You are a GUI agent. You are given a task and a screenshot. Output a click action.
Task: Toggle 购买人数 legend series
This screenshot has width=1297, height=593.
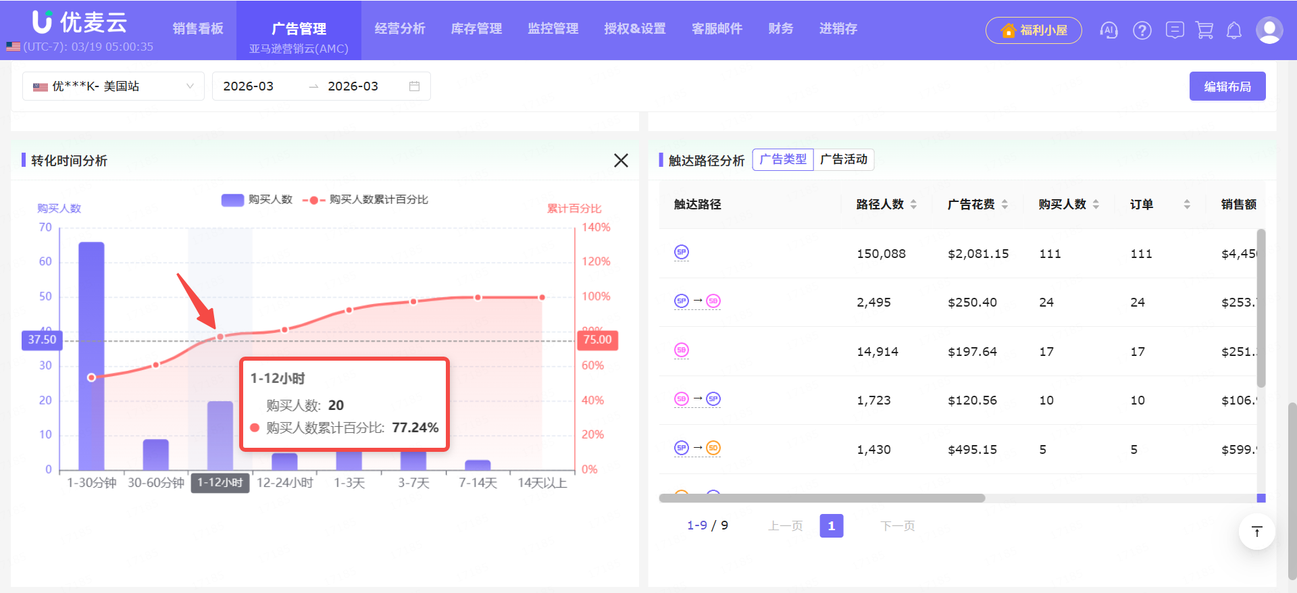(x=257, y=199)
